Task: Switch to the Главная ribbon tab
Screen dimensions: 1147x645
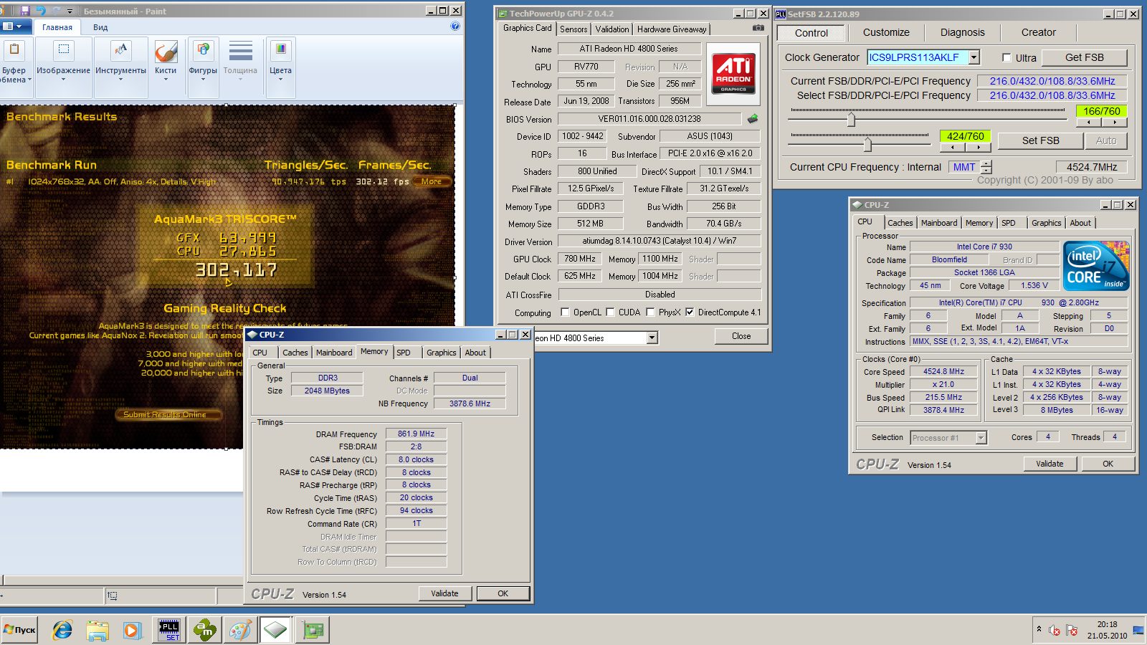Action: coord(57,27)
